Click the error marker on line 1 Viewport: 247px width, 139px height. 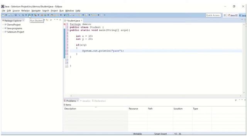[x=64, y=24]
